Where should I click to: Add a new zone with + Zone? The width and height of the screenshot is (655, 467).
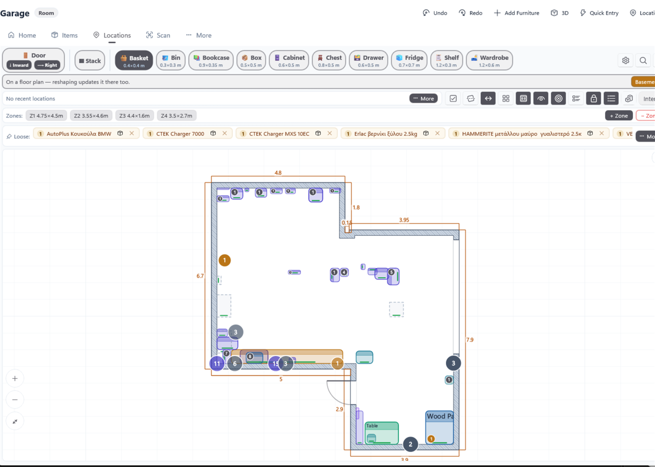pos(619,116)
